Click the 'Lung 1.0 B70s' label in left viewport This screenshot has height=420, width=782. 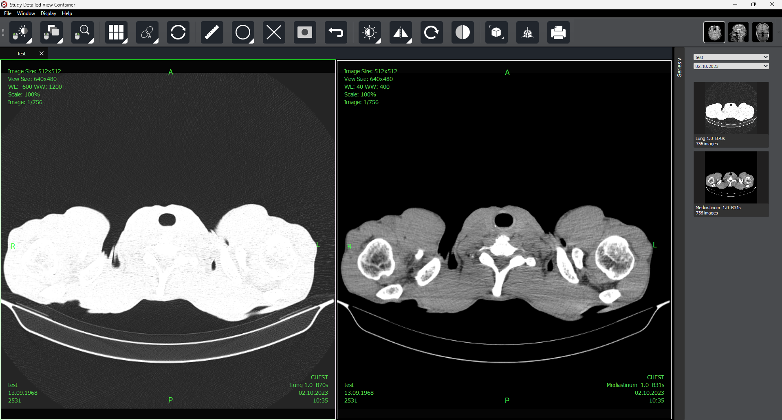click(x=309, y=385)
